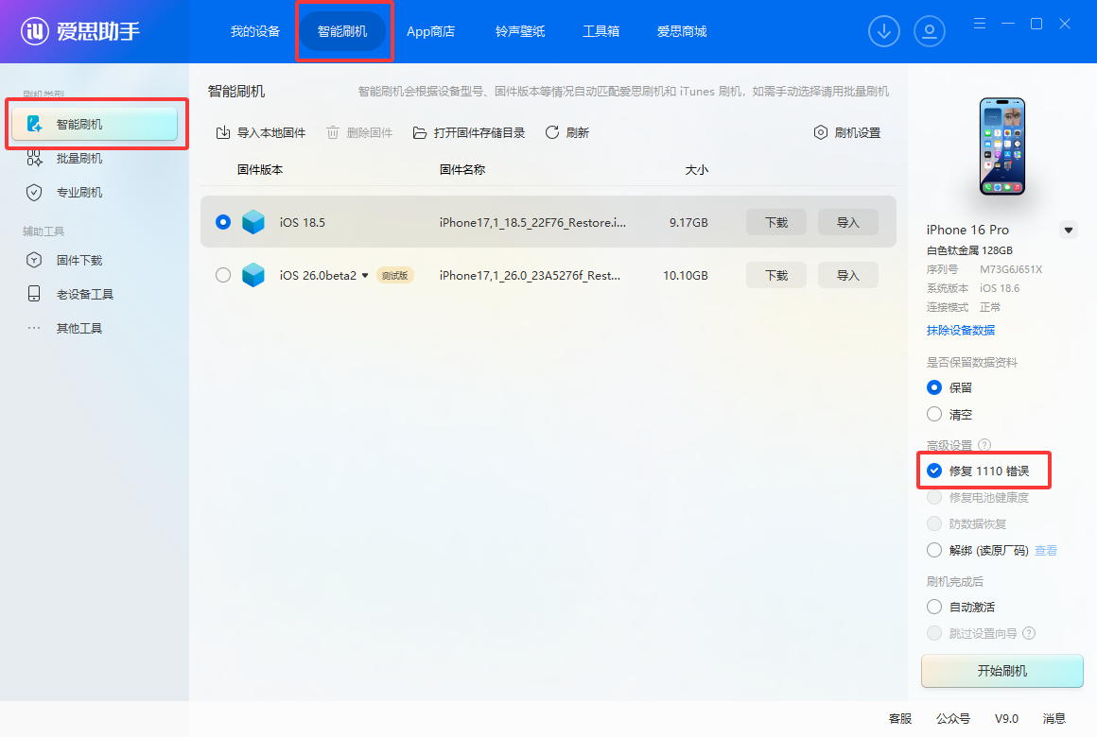Uncheck the fix 1110 error checkbox

tap(934, 471)
